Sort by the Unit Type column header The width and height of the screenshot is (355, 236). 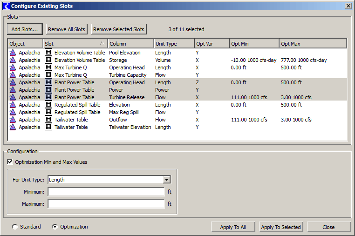(x=174, y=44)
